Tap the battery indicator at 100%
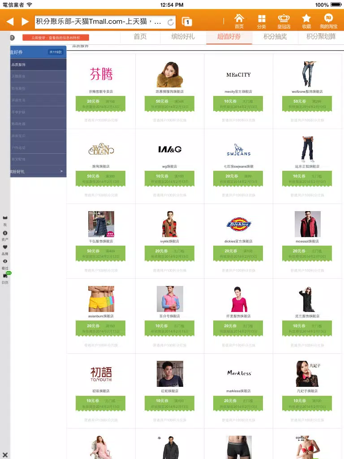This screenshot has height=459, width=344. point(336,4)
